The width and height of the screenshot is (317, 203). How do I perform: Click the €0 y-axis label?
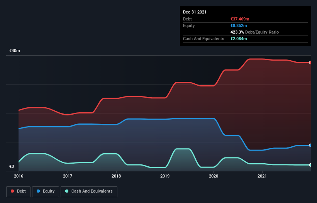click(x=12, y=166)
